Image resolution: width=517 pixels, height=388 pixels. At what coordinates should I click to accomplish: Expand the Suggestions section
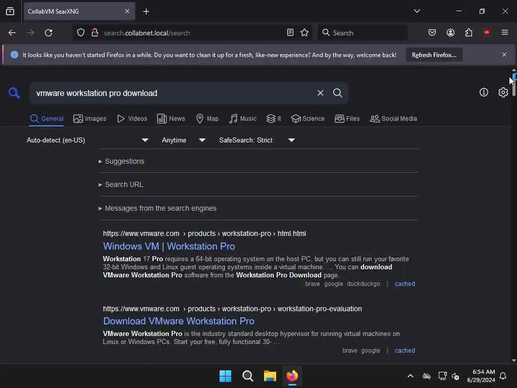tap(121, 161)
